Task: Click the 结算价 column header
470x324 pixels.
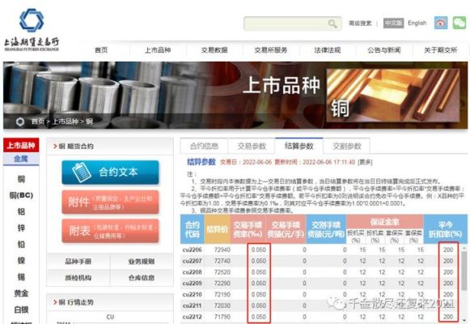Action: (218, 229)
